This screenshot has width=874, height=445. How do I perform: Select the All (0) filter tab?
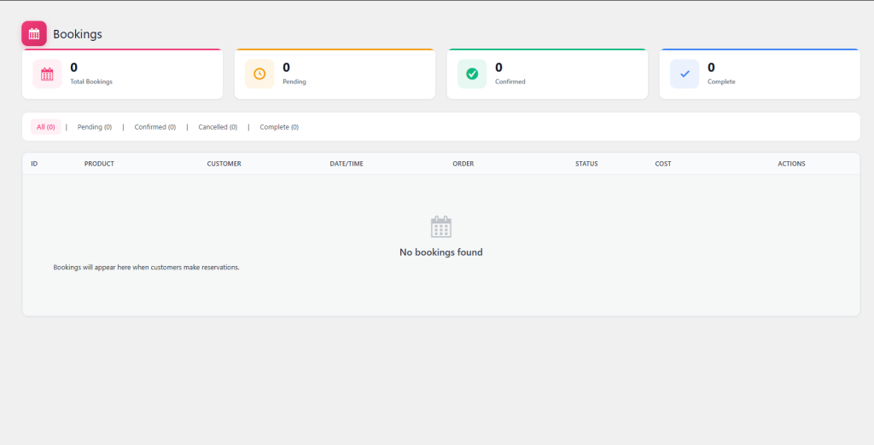46,127
